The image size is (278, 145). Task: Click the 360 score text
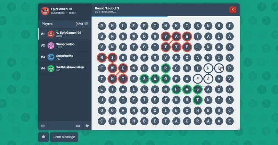tap(58, 70)
